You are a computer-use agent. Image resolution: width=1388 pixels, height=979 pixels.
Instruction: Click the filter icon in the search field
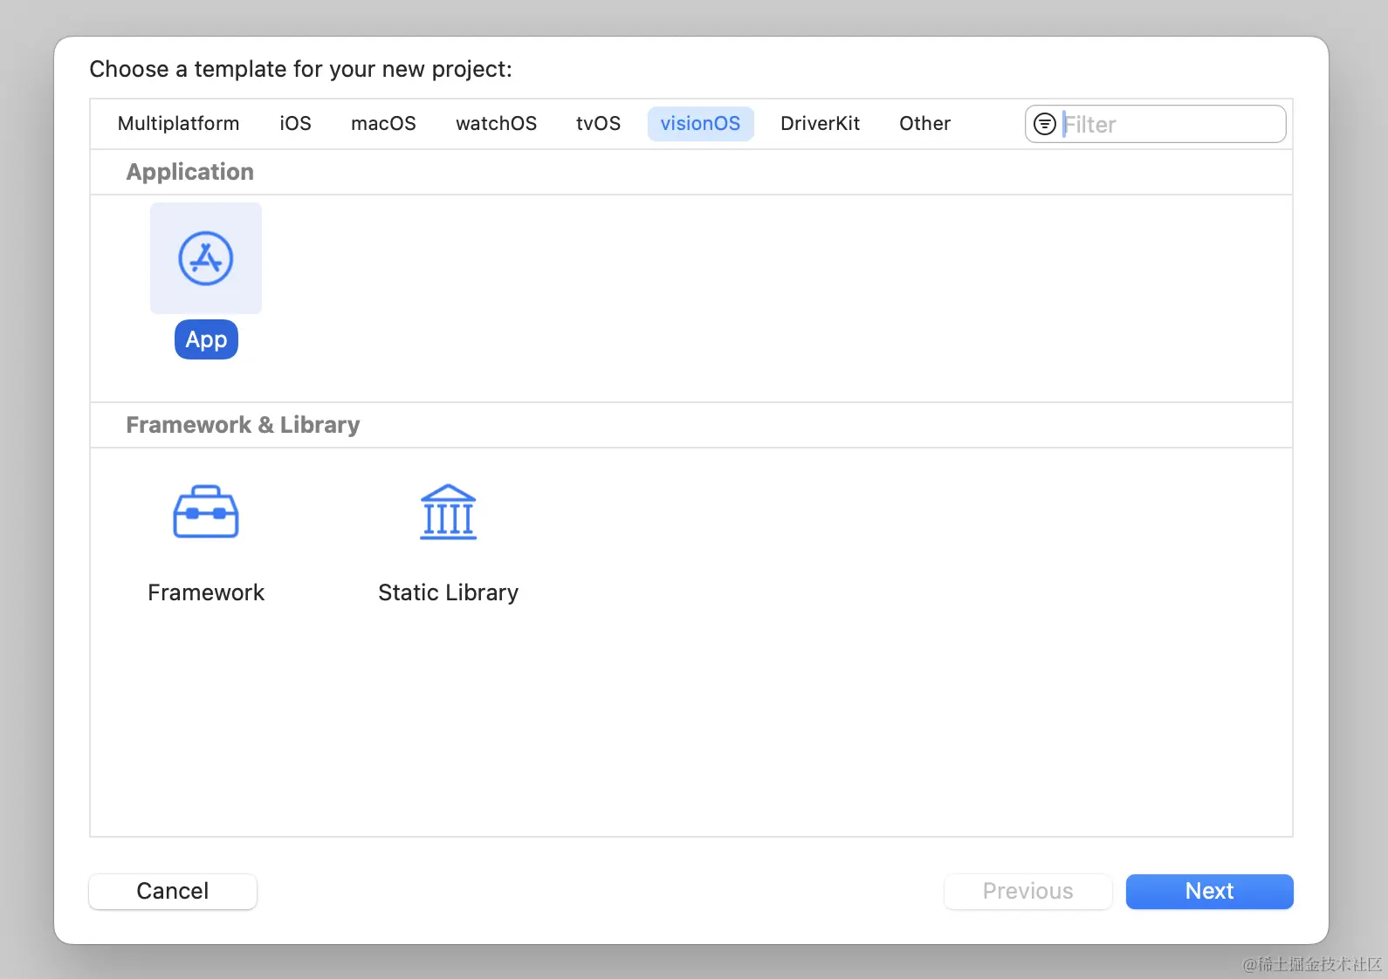pyautogui.click(x=1045, y=124)
